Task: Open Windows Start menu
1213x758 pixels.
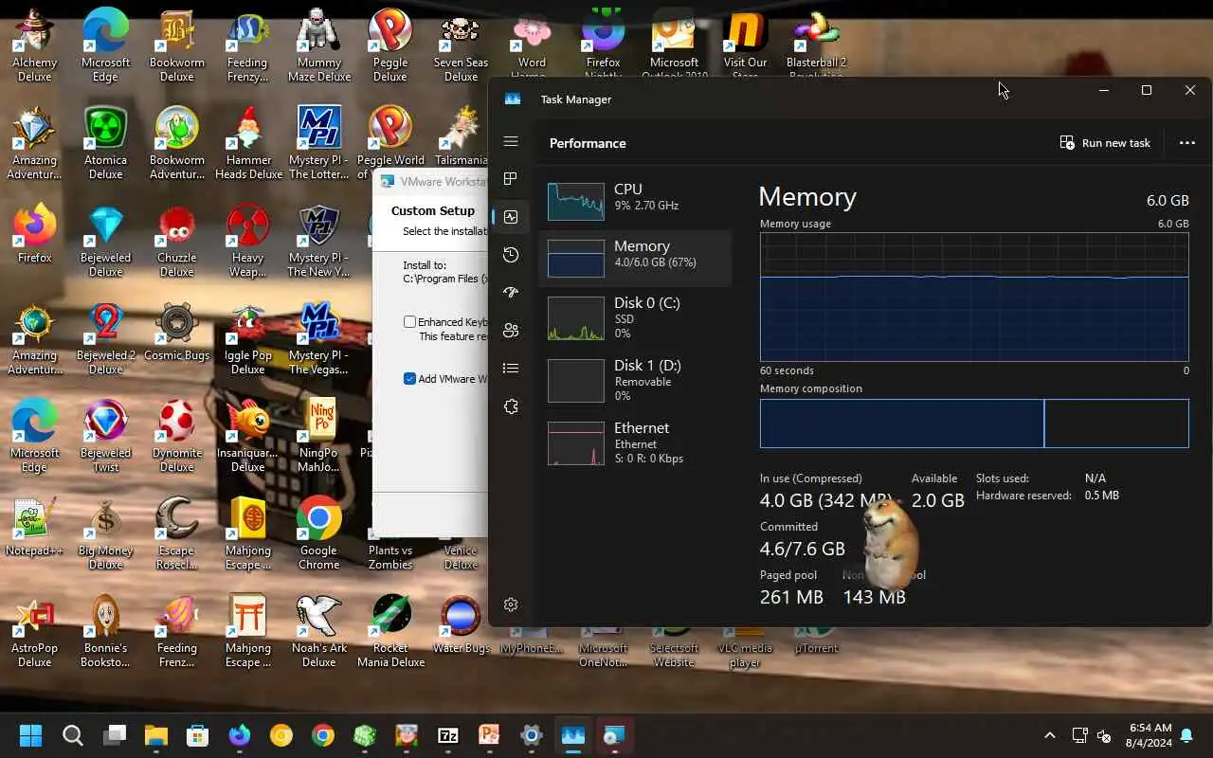Action: pos(30,735)
